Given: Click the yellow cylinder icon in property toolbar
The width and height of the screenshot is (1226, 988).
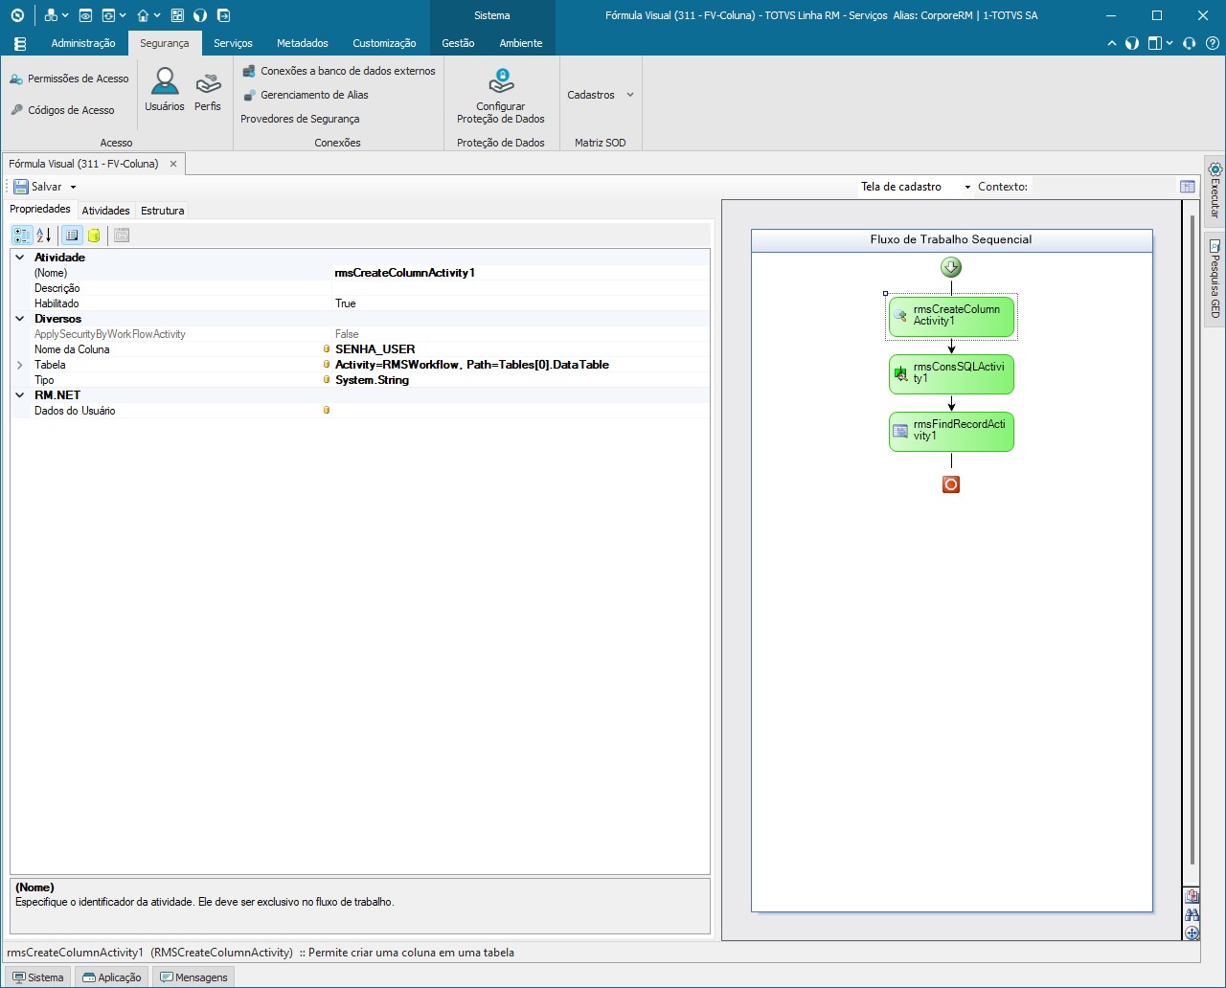Looking at the screenshot, I should click(x=94, y=235).
